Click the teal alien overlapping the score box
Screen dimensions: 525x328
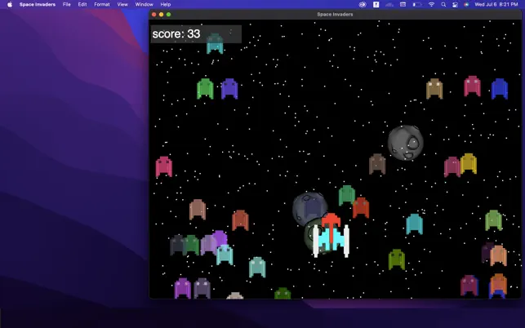(x=215, y=43)
